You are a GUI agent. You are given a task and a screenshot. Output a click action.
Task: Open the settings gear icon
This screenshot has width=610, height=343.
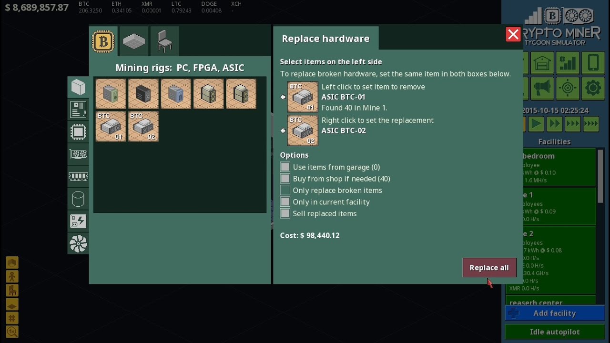(593, 88)
